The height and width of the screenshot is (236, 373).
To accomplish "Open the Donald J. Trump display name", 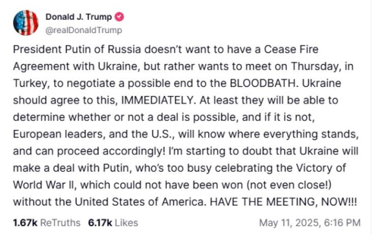I will (x=78, y=17).
